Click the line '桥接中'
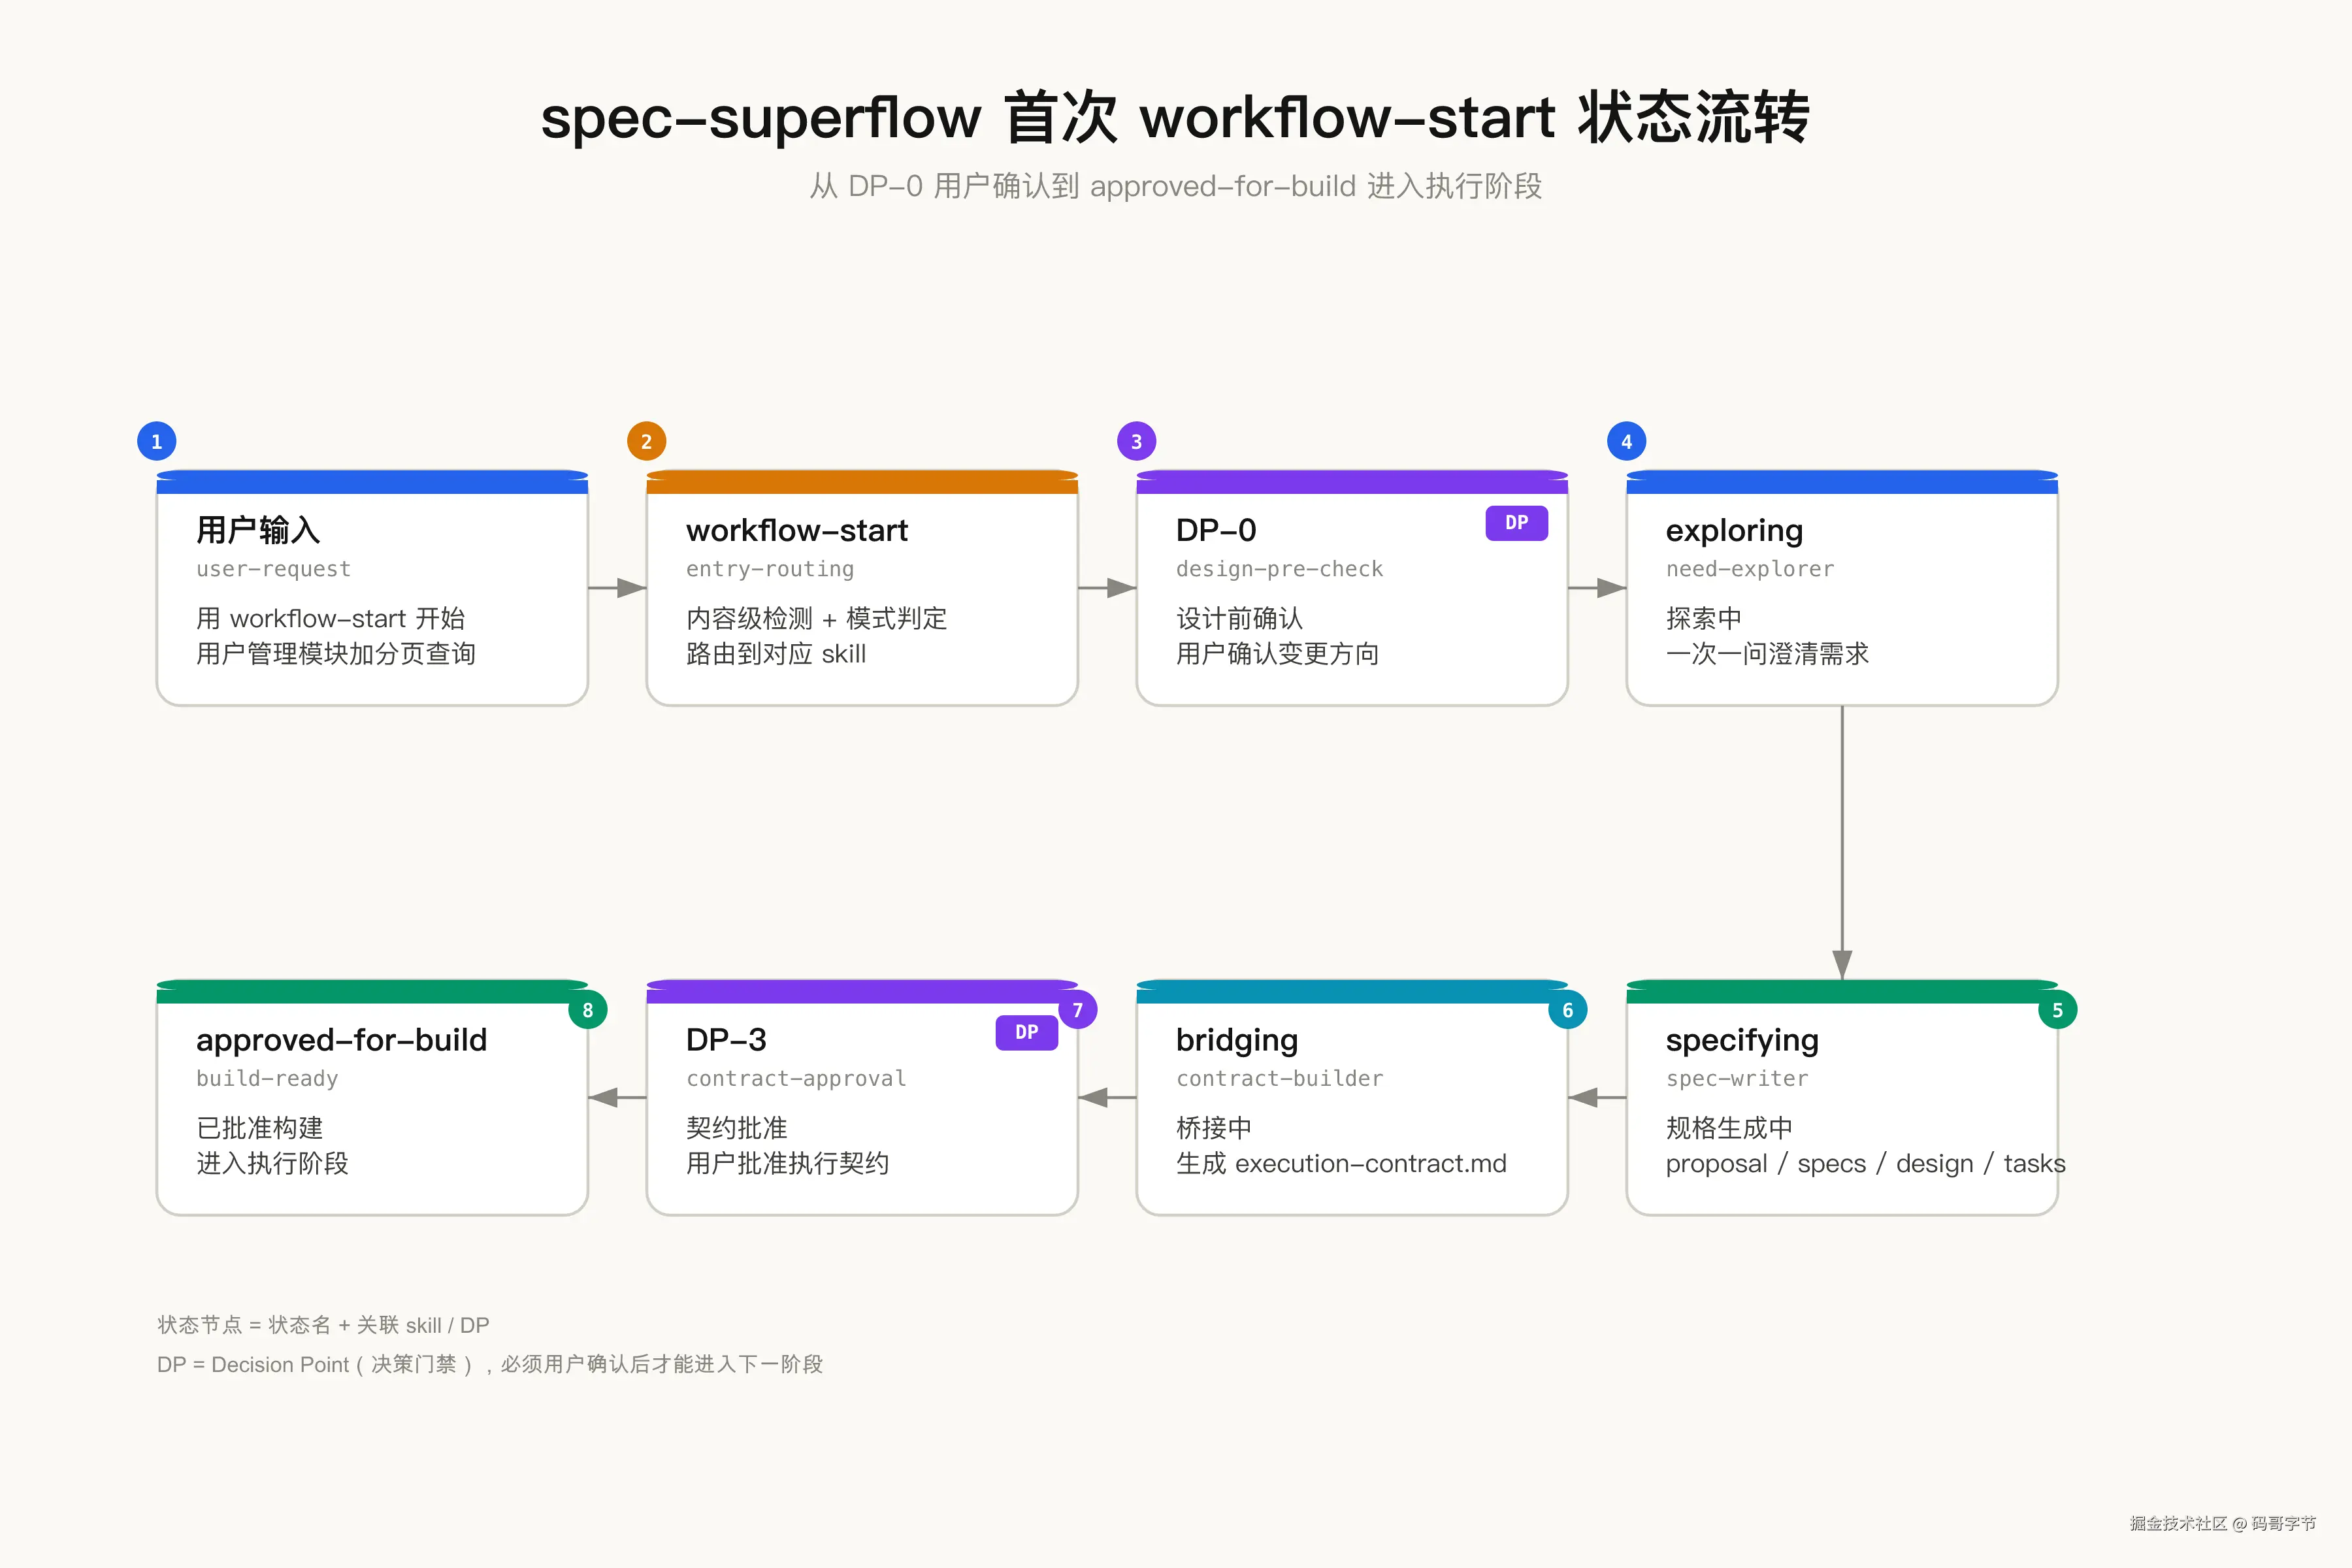This screenshot has height=1568, width=2352. click(1213, 1128)
